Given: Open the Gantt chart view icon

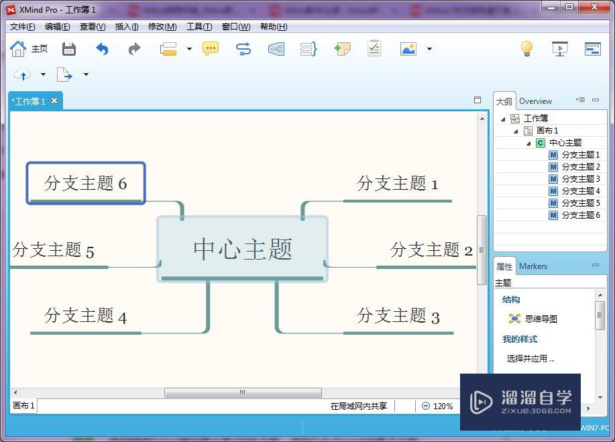Looking at the screenshot, I should tap(593, 49).
